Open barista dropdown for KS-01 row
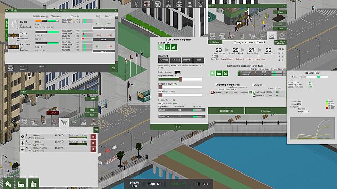Screen dimensions: 337x189 (x=104, y=28)
